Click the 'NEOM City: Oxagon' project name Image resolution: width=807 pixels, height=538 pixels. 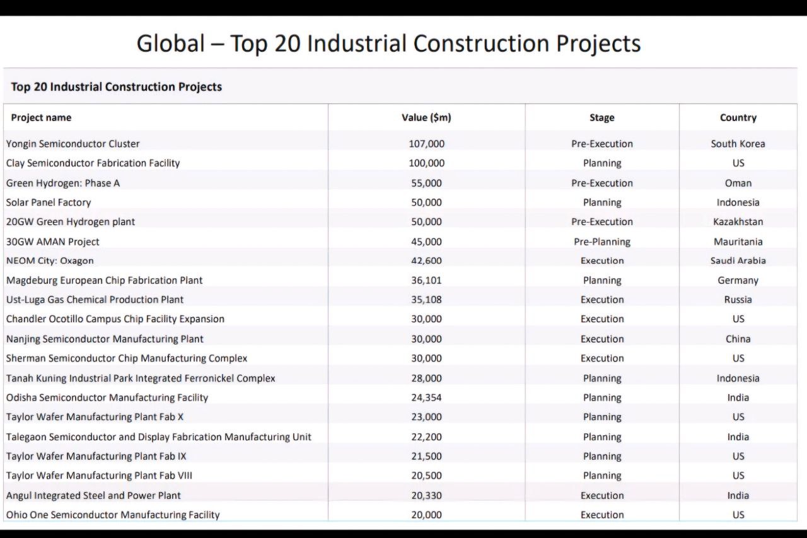(50, 261)
